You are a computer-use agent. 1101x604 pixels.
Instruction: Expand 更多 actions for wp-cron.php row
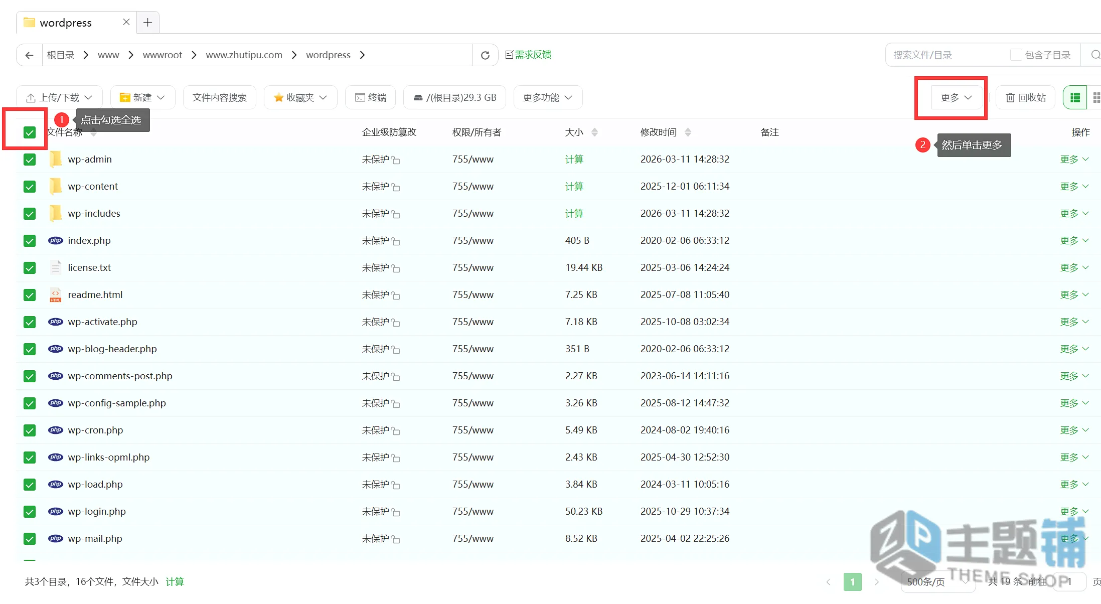pyautogui.click(x=1074, y=430)
